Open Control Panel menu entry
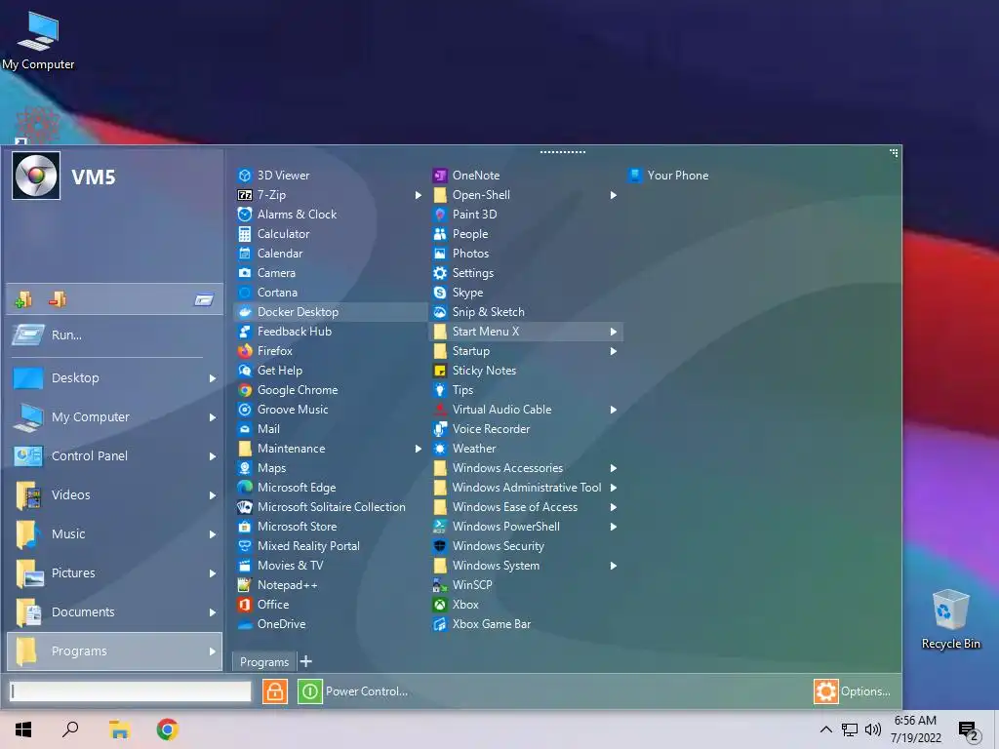This screenshot has height=749, width=999. tap(115, 456)
